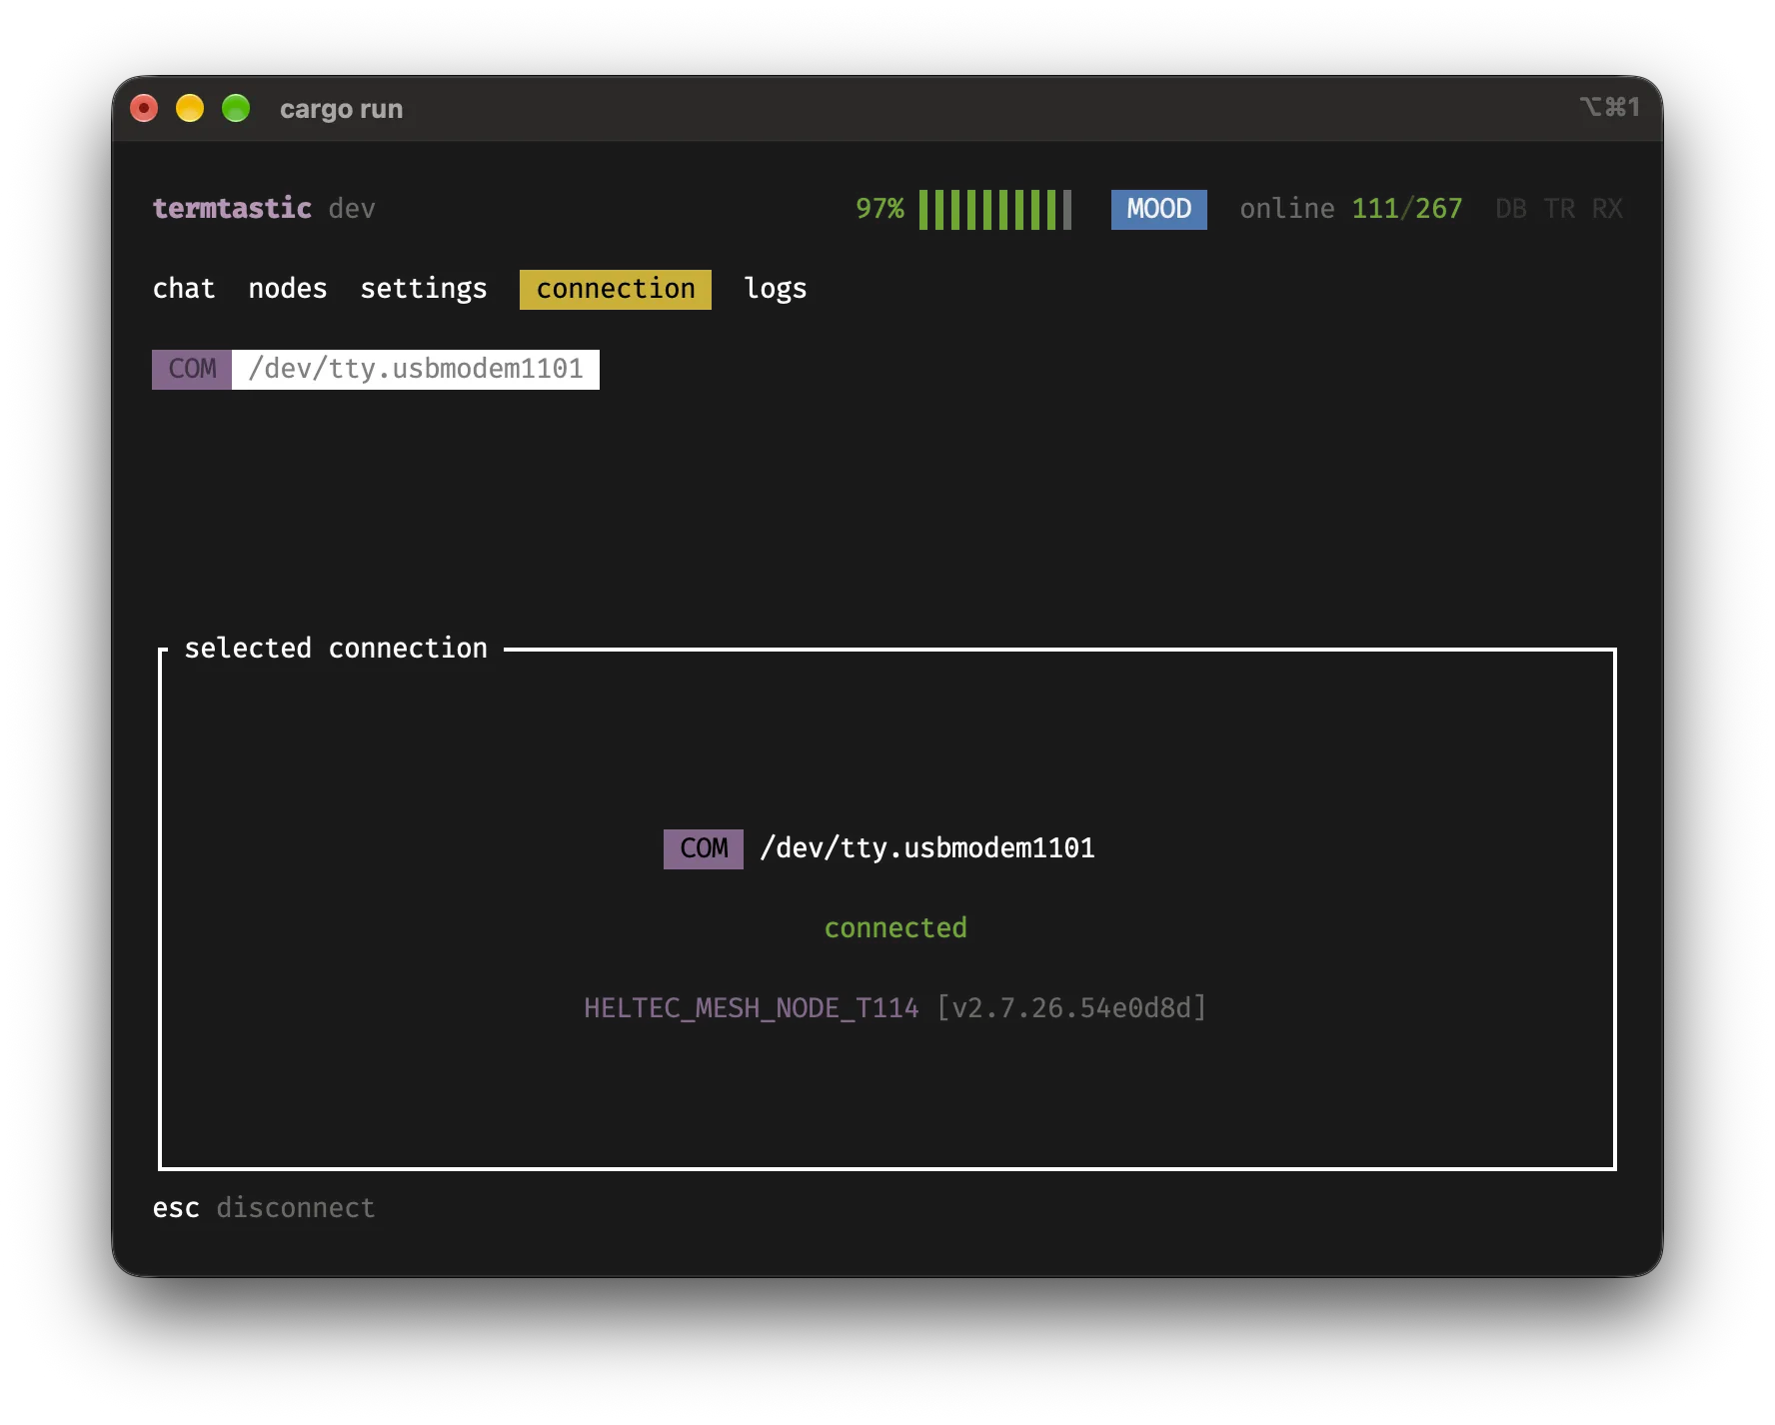Select the highlighted connection tab
The width and height of the screenshot is (1775, 1425).
(616, 289)
